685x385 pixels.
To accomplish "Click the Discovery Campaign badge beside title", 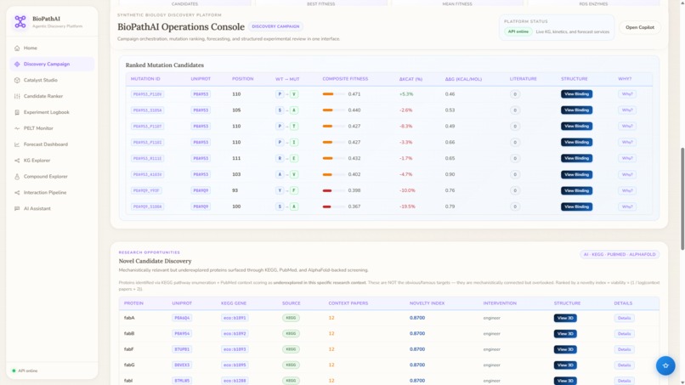I will coord(275,26).
